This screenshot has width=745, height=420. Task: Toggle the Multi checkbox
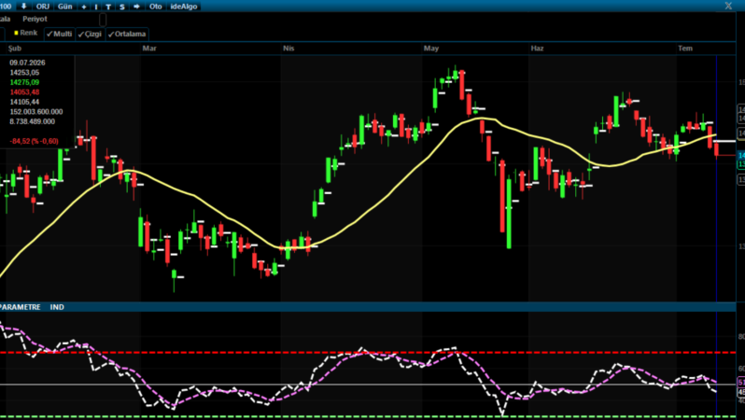tap(60, 35)
